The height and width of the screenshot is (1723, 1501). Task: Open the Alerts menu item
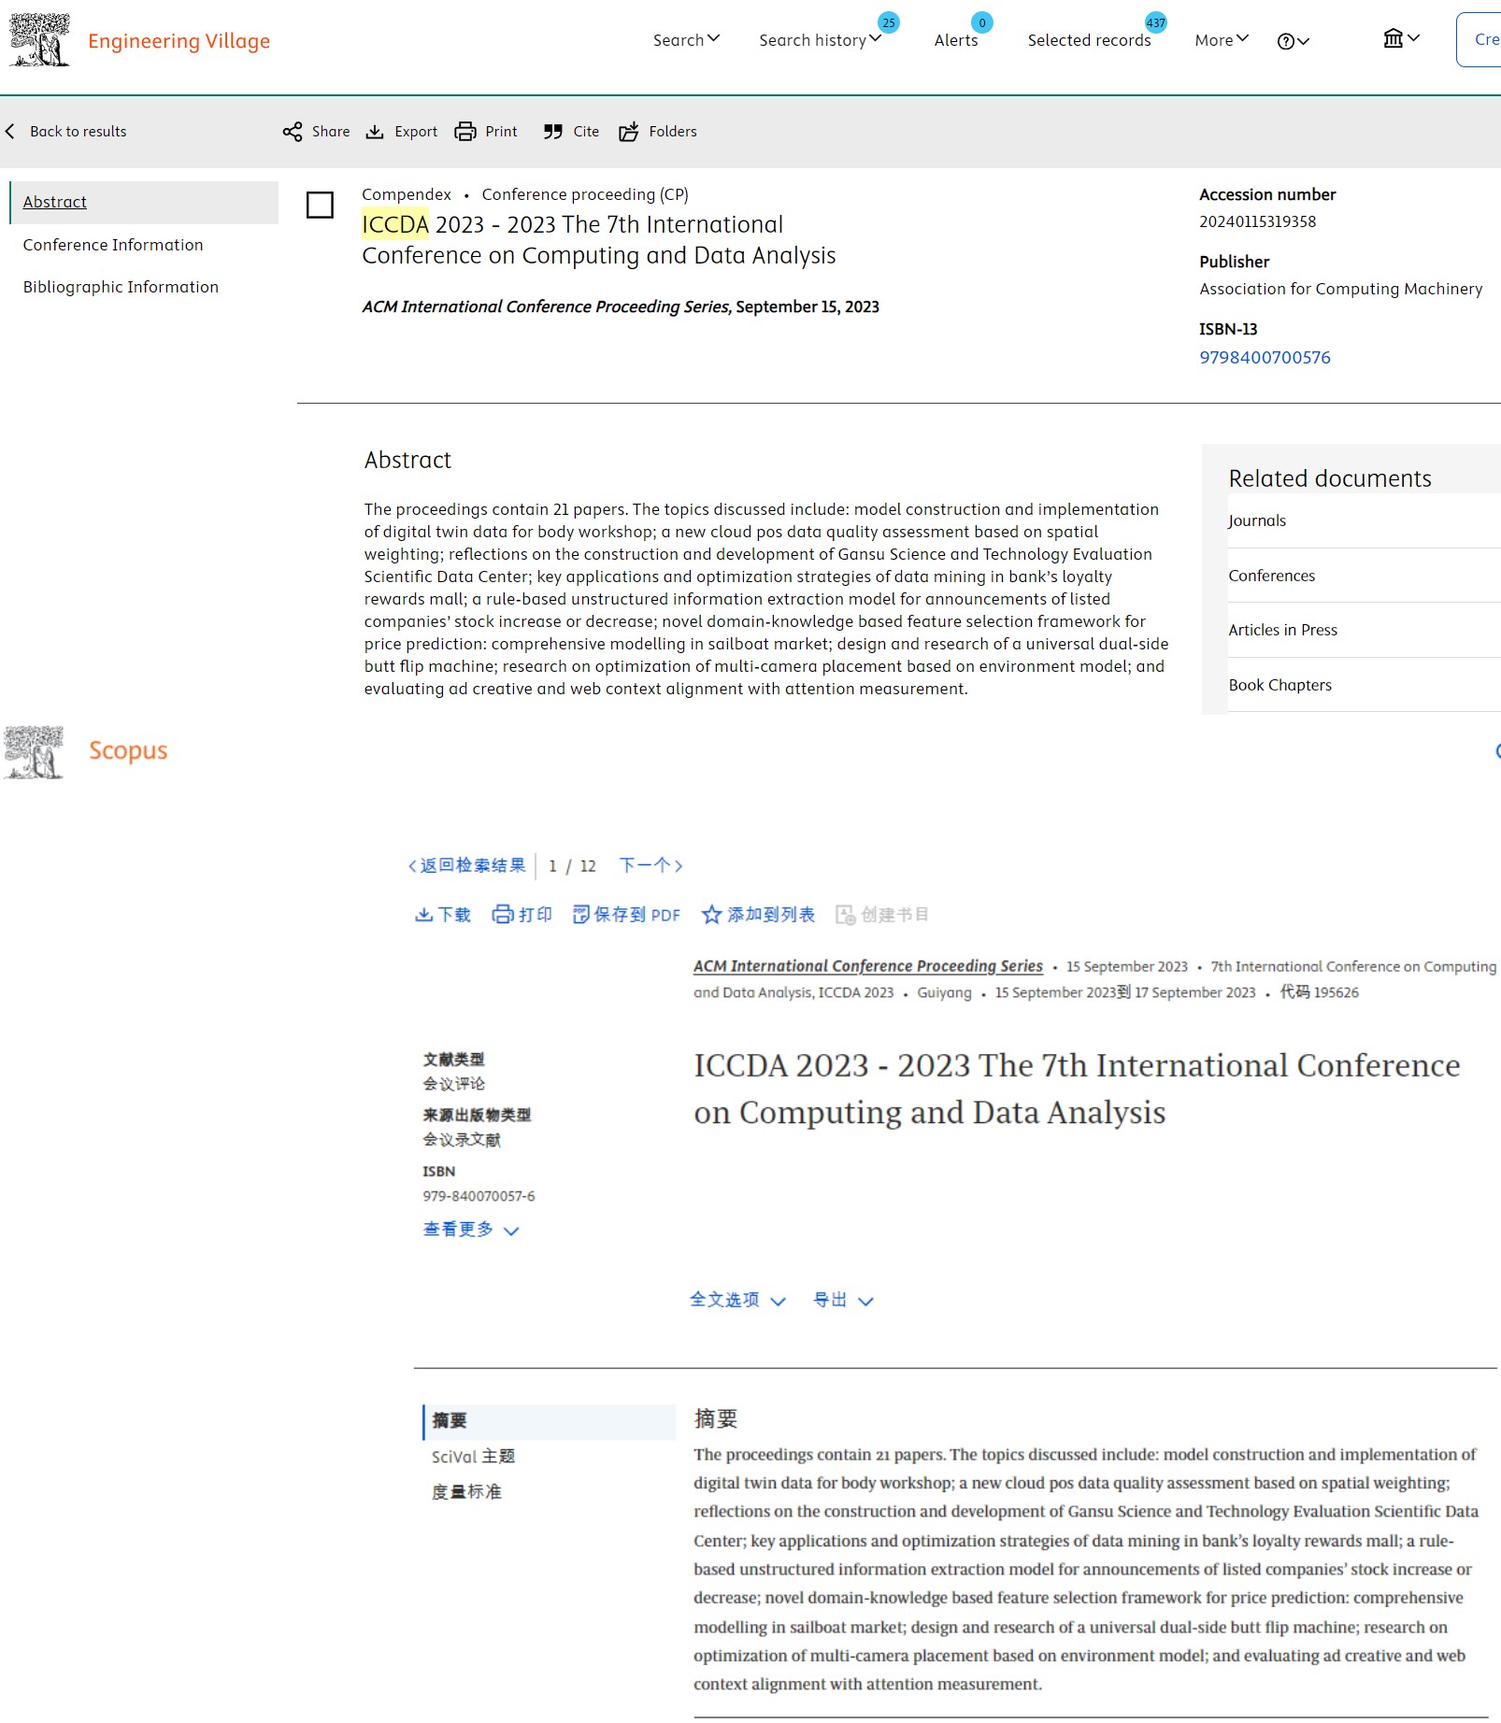956,40
